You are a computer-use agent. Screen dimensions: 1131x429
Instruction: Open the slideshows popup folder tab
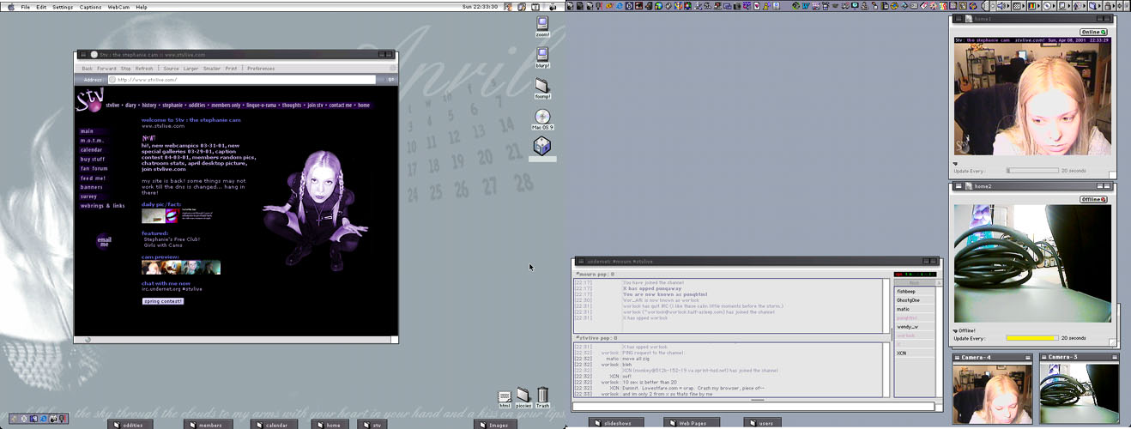pyautogui.click(x=616, y=423)
